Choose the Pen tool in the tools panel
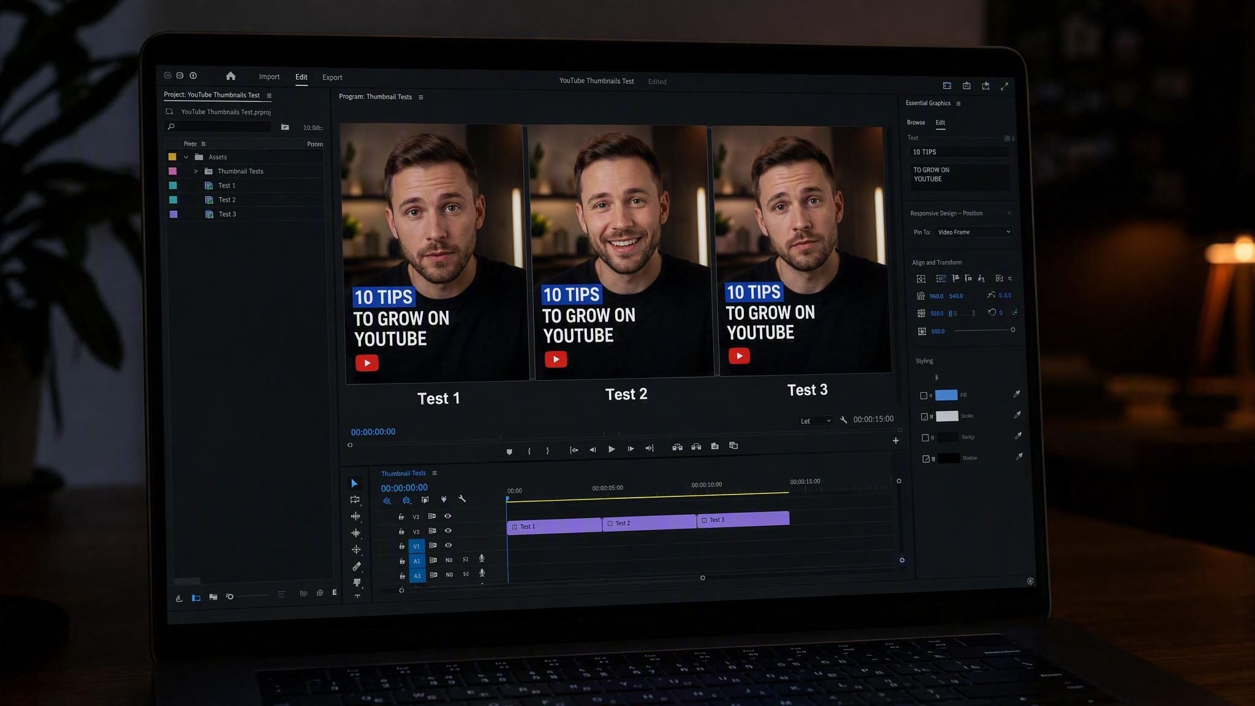Viewport: 1255px width, 706px height. [357, 566]
